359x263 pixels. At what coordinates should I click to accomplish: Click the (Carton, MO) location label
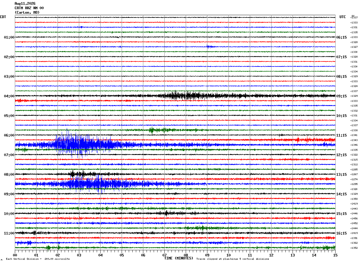[27, 12]
